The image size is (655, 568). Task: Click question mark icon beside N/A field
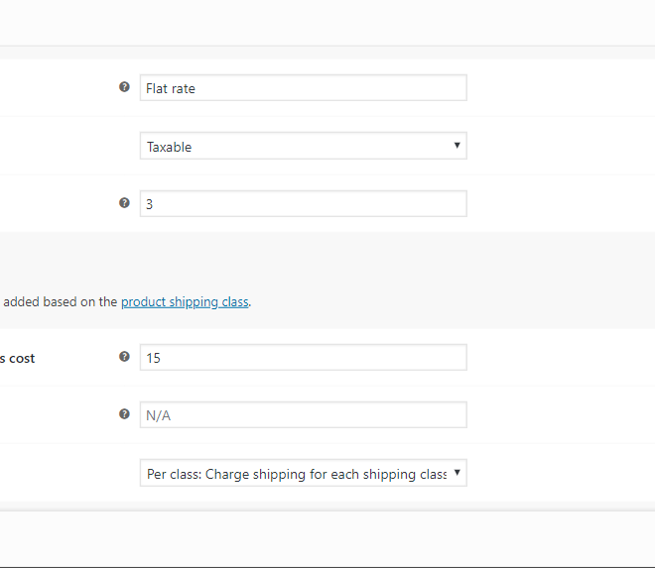pyautogui.click(x=124, y=414)
